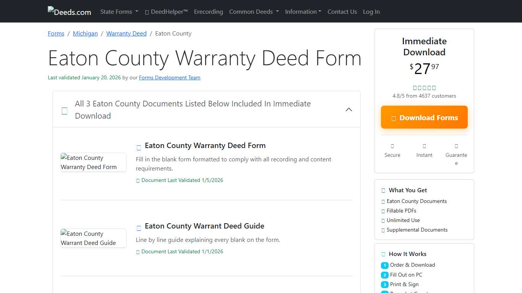Click the Warranty Deed Form thumbnail
Viewport: 522px width, 293px height.
coord(93,162)
